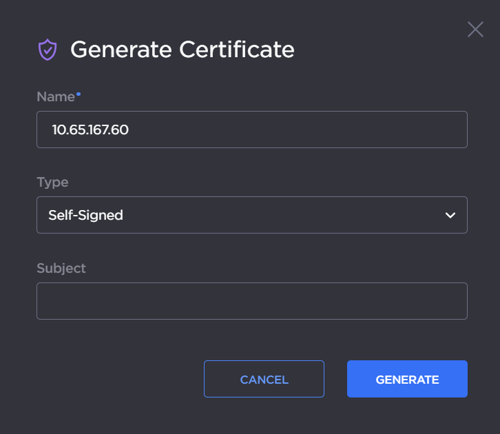Click the outlined CANCEL label text

pyautogui.click(x=264, y=380)
